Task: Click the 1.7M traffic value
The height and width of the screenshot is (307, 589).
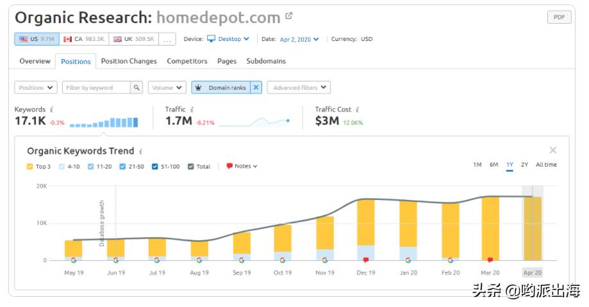Action: click(x=179, y=120)
